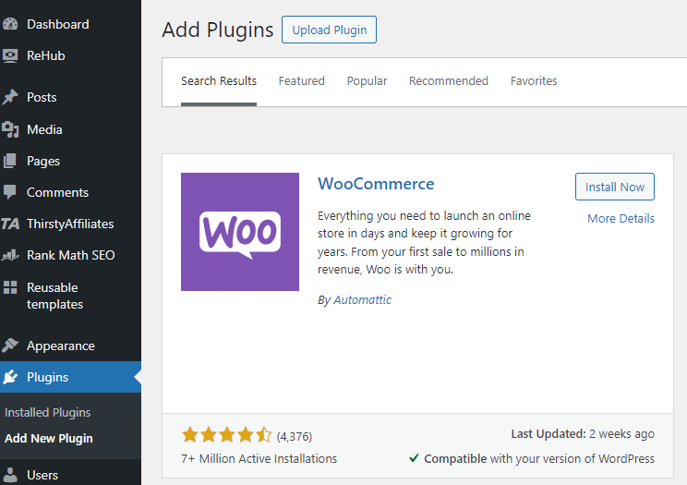Viewport: 687px width, 485px height.
Task: Open ThirstyAffiliates menu item
Action: [70, 224]
